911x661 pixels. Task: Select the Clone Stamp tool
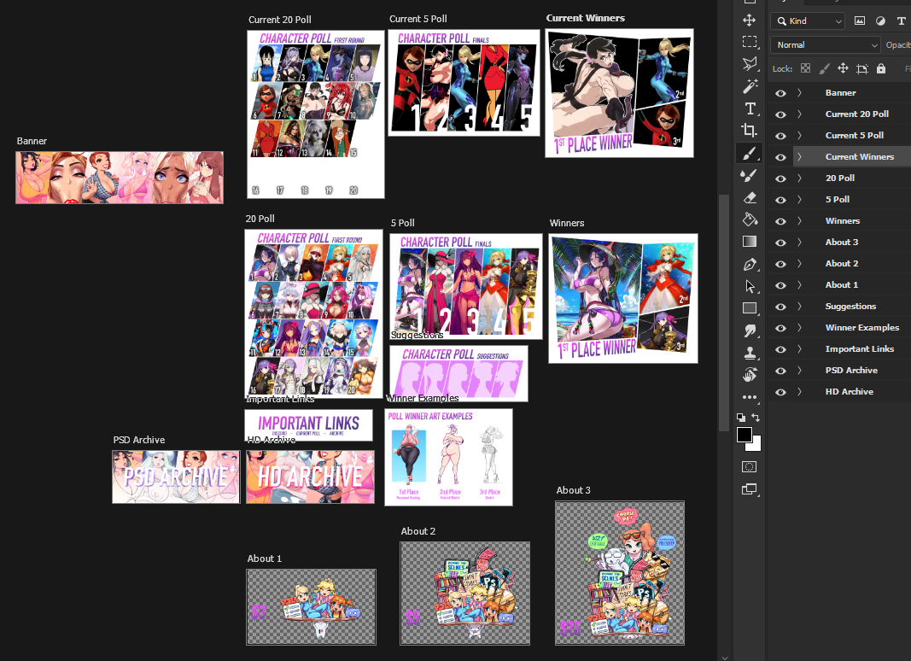(x=750, y=353)
